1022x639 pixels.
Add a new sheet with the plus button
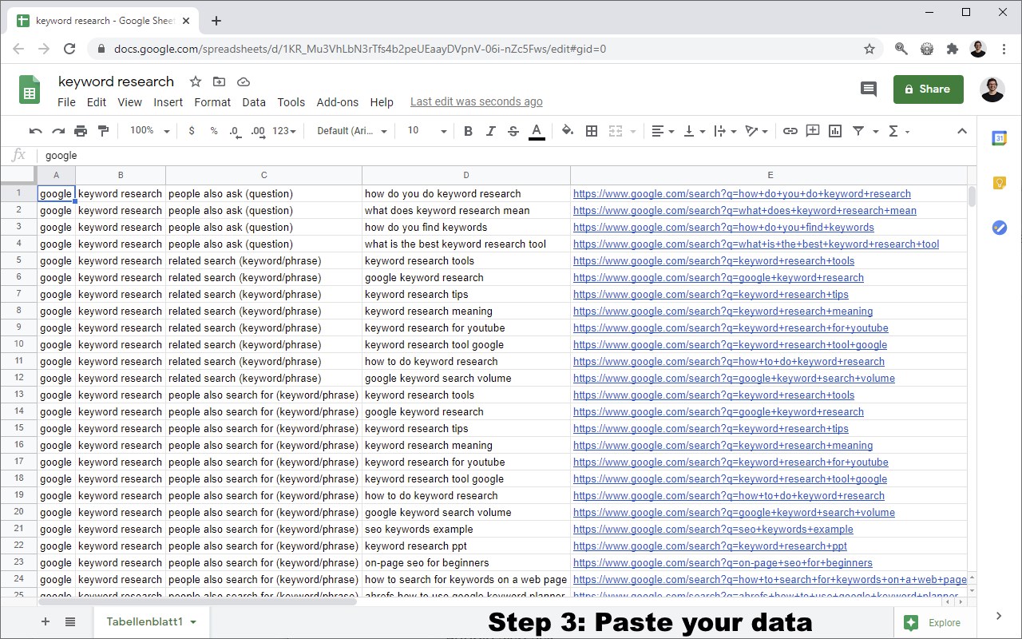click(x=45, y=622)
